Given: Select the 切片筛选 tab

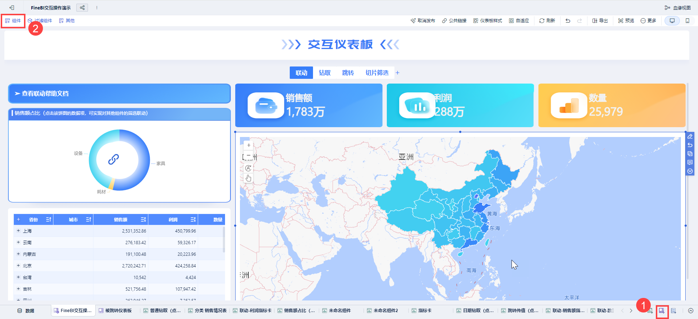Looking at the screenshot, I should [x=377, y=73].
